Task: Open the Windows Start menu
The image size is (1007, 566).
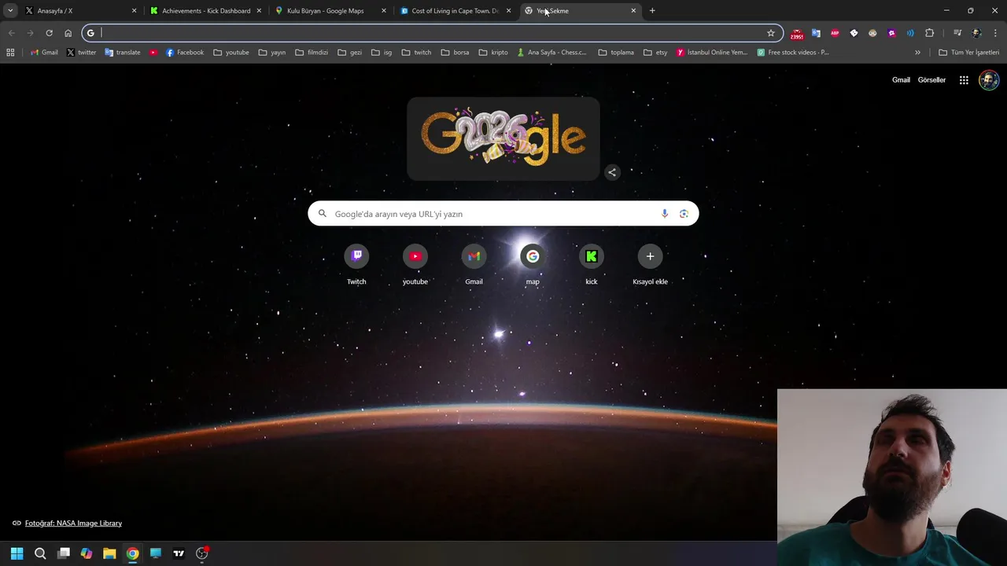Action: (x=17, y=553)
